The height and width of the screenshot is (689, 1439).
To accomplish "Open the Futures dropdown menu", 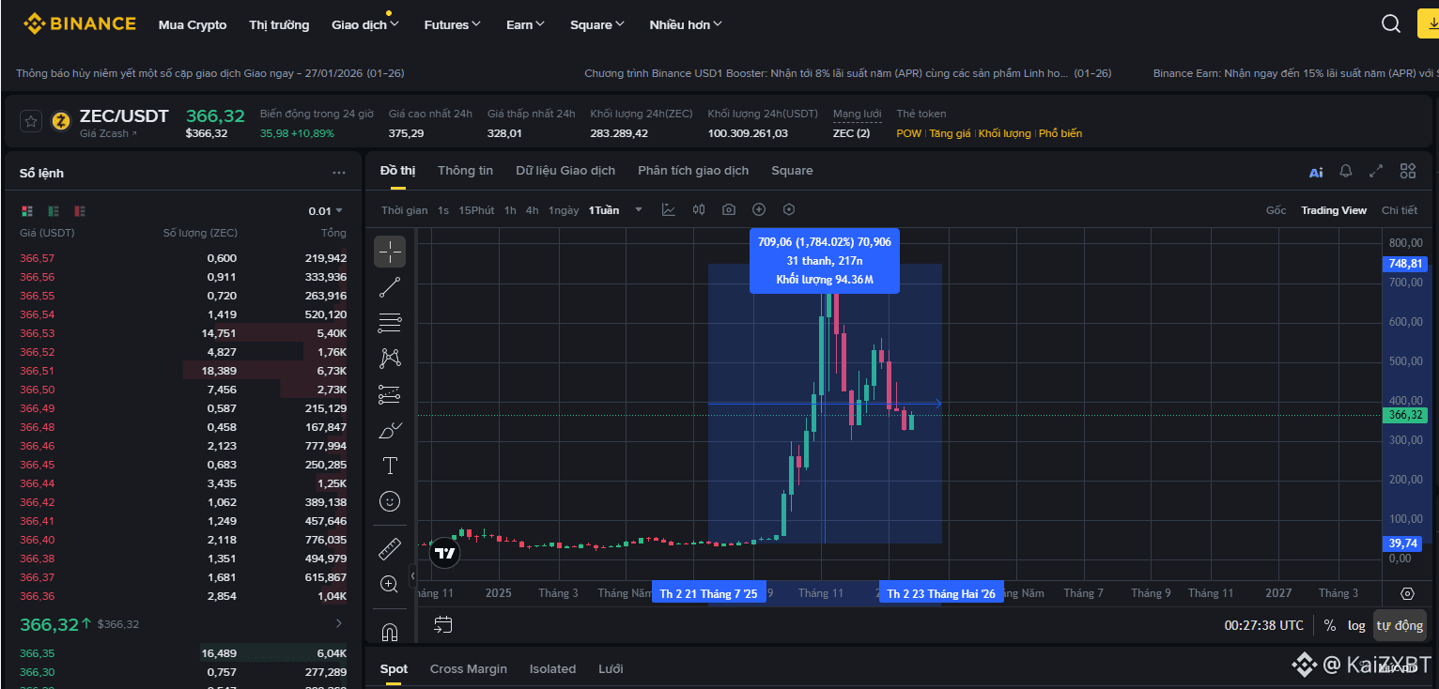I will (452, 25).
